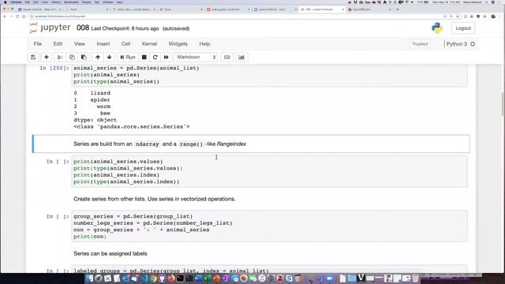505x284 pixels.
Task: Open the Markdown cell type dropdown
Action: 196,58
